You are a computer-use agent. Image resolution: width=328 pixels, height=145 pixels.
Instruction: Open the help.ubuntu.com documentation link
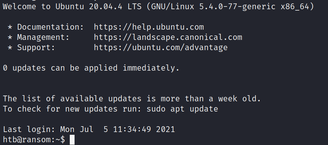click(149, 27)
